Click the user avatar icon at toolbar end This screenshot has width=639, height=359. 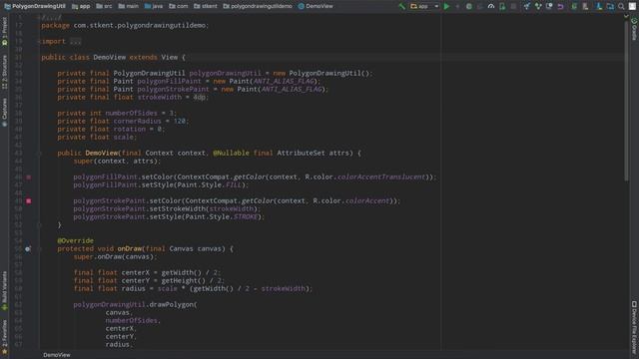click(632, 7)
